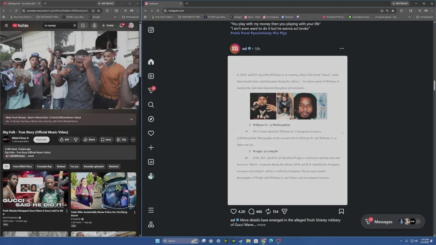Screen dimensions: 436x245
Task: Open Instagram Search in sidebar
Action: [x=151, y=105]
